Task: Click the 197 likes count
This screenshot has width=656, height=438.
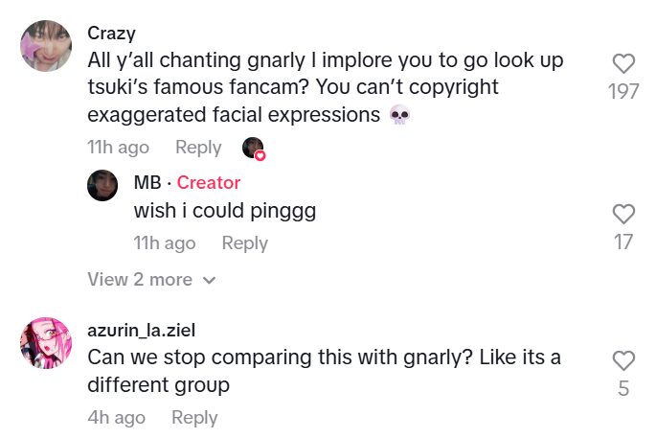Action: [x=623, y=92]
